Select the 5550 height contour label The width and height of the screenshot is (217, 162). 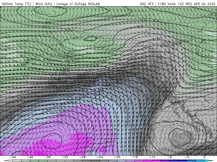tap(83, 95)
